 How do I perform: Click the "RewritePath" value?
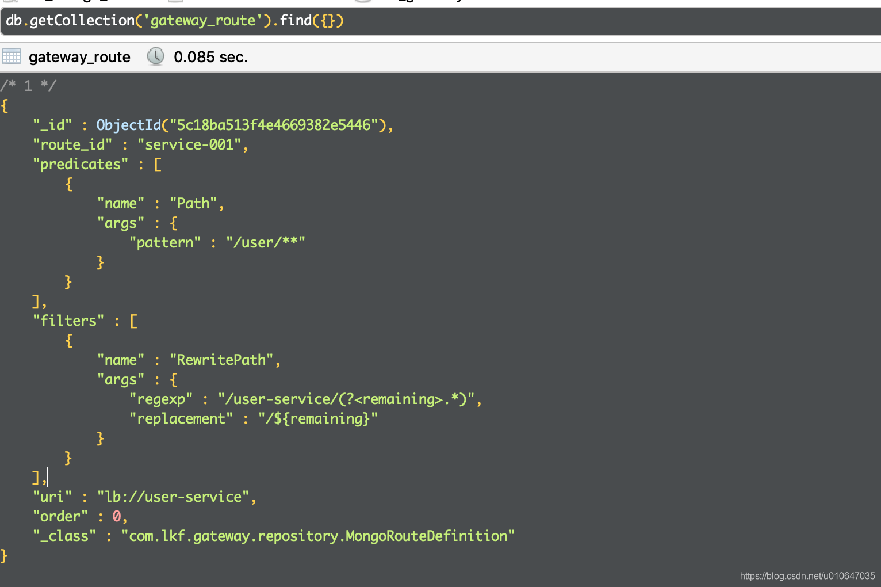[221, 360]
